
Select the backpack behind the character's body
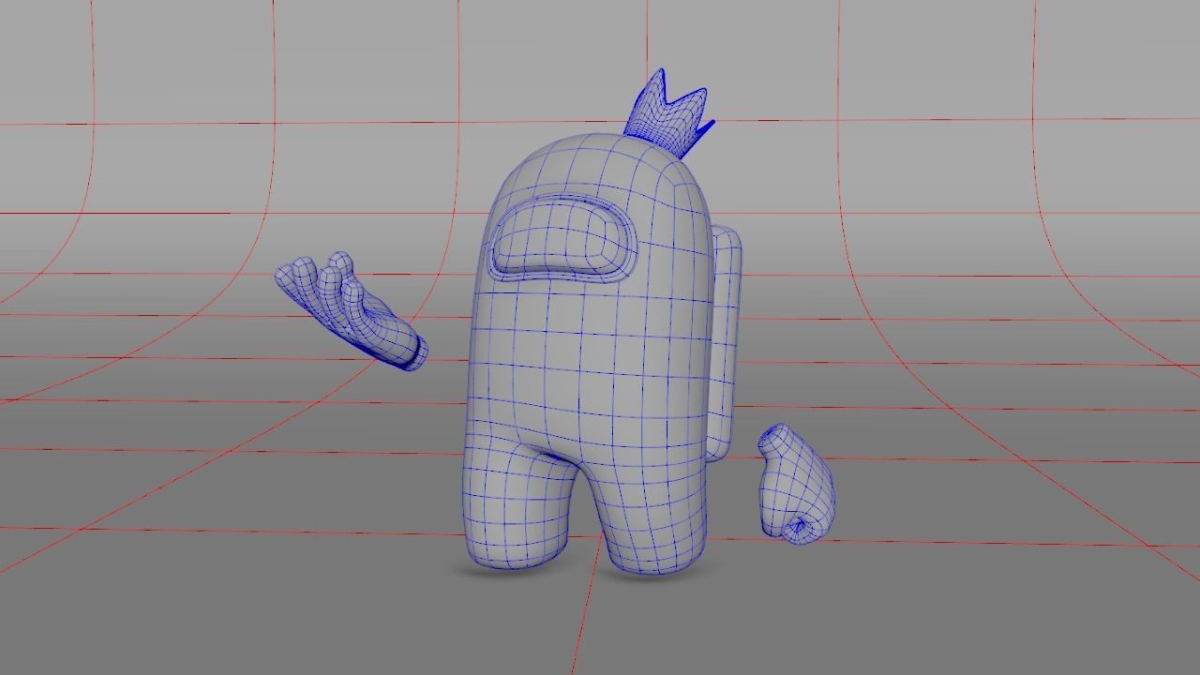coord(726,342)
